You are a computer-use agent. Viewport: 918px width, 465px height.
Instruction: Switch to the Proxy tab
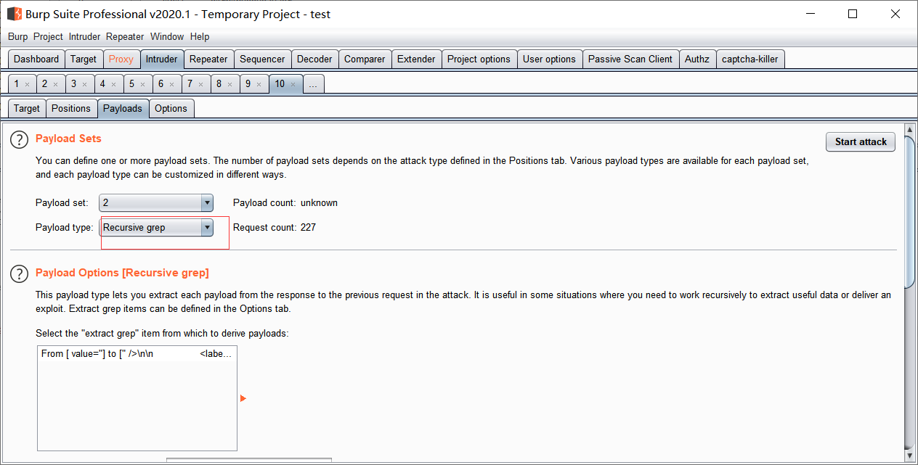(x=121, y=59)
